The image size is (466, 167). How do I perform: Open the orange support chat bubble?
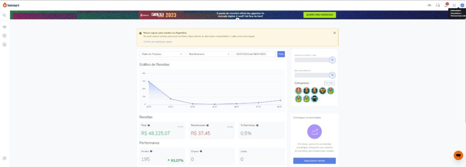[x=458, y=155]
